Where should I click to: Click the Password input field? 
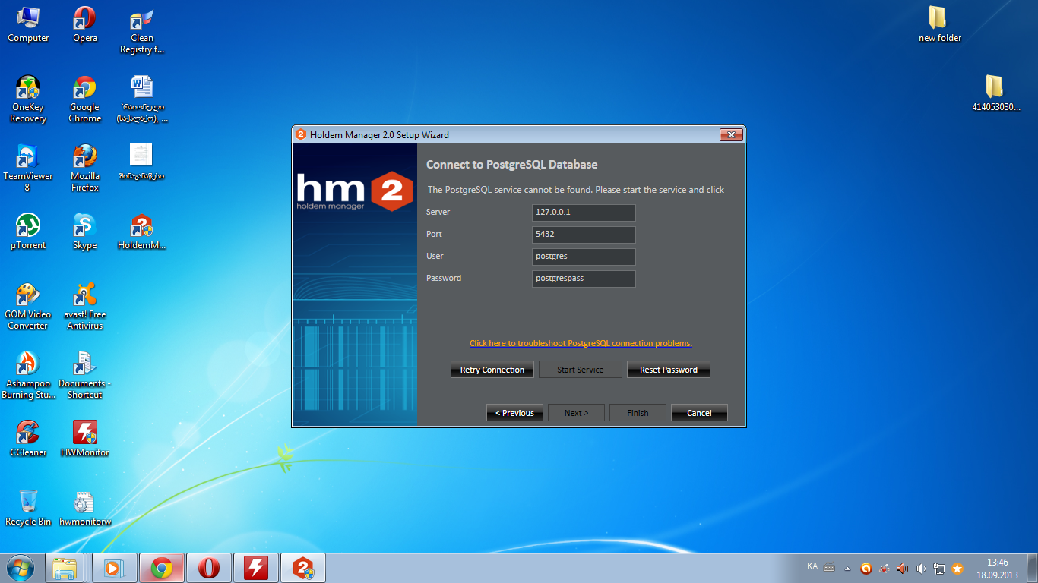pos(584,279)
